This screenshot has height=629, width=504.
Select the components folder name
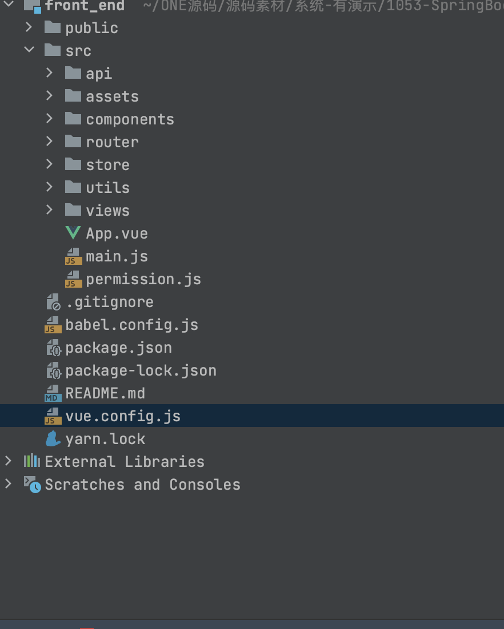[130, 119]
